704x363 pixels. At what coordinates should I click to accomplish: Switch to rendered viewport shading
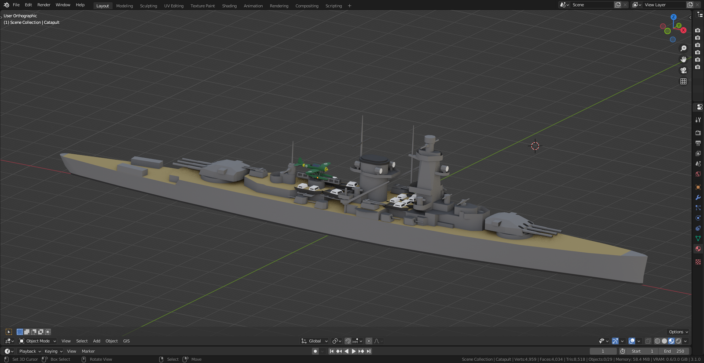point(678,341)
